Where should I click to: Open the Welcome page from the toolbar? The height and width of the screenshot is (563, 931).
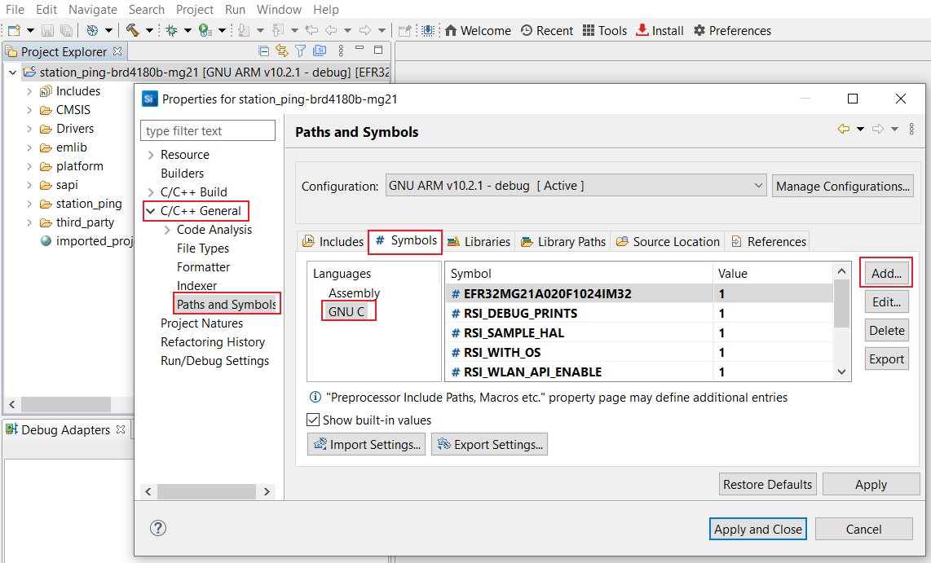pos(477,30)
